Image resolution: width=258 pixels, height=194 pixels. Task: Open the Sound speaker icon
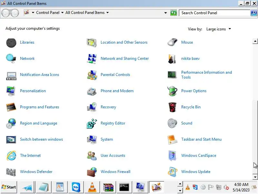(x=172, y=123)
